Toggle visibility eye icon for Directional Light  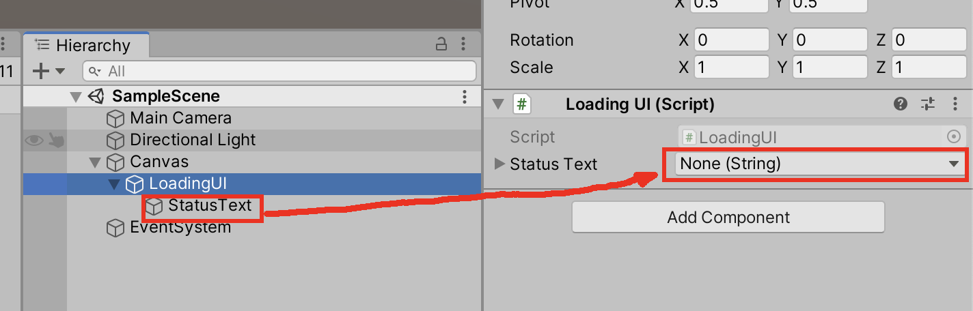[x=34, y=140]
